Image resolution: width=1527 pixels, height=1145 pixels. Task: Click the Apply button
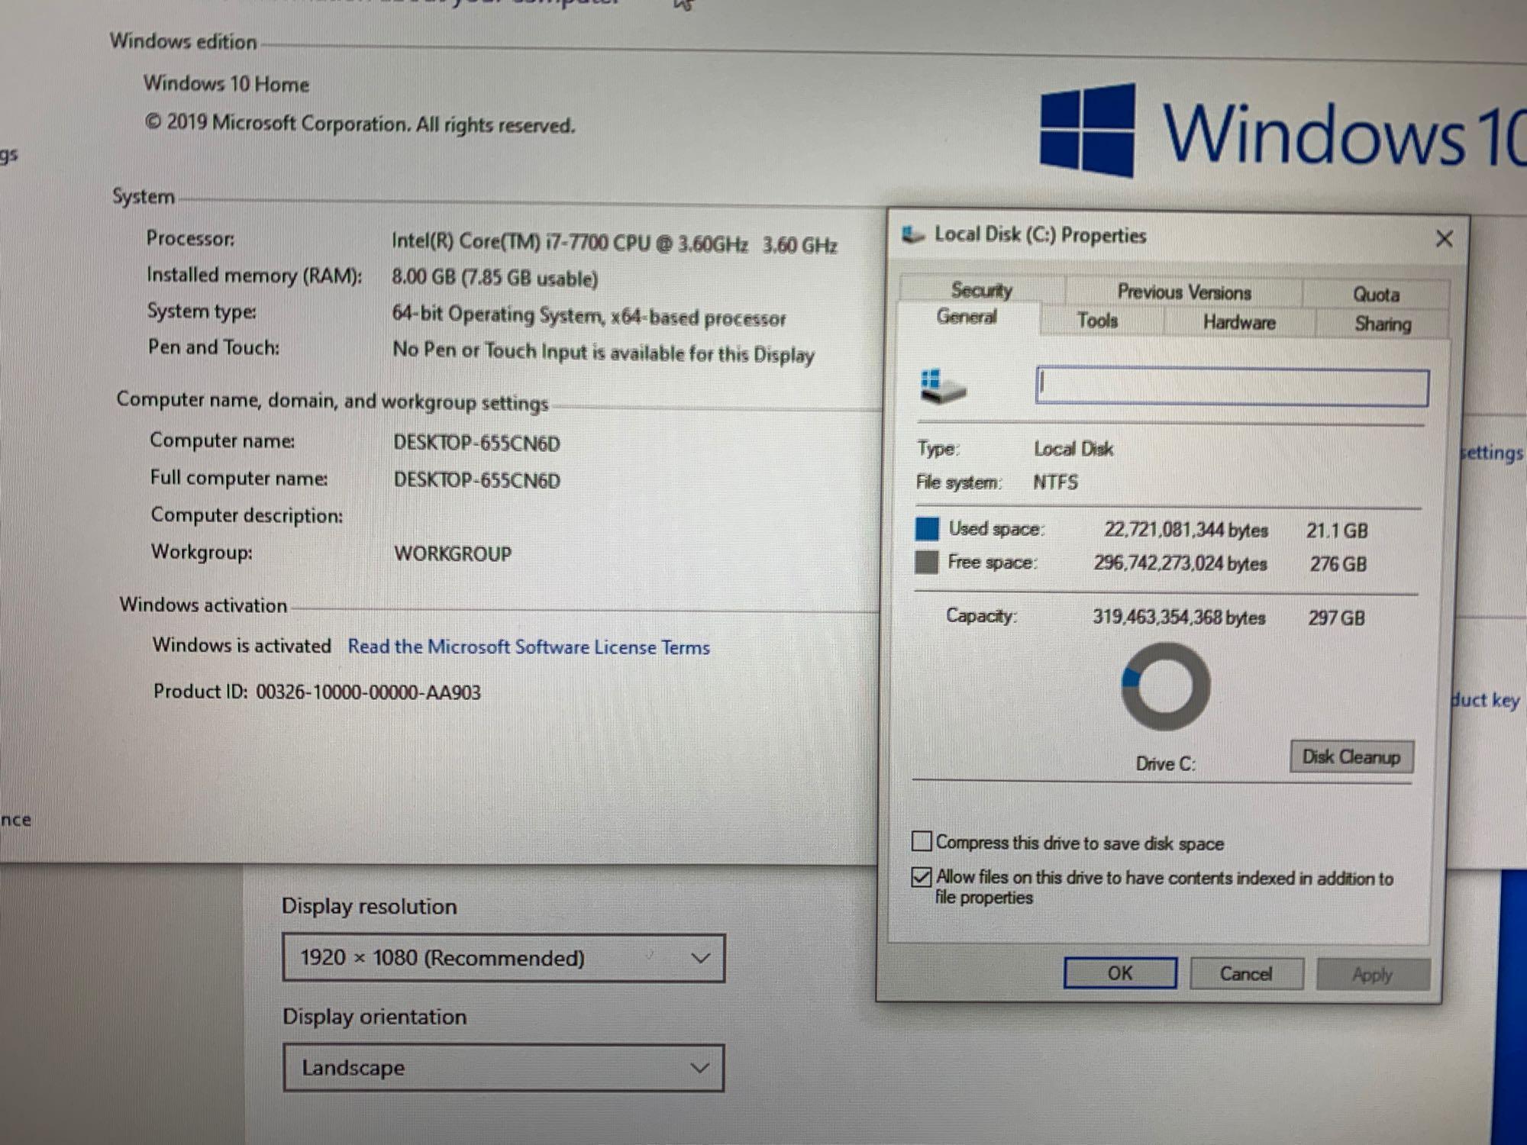pos(1372,975)
